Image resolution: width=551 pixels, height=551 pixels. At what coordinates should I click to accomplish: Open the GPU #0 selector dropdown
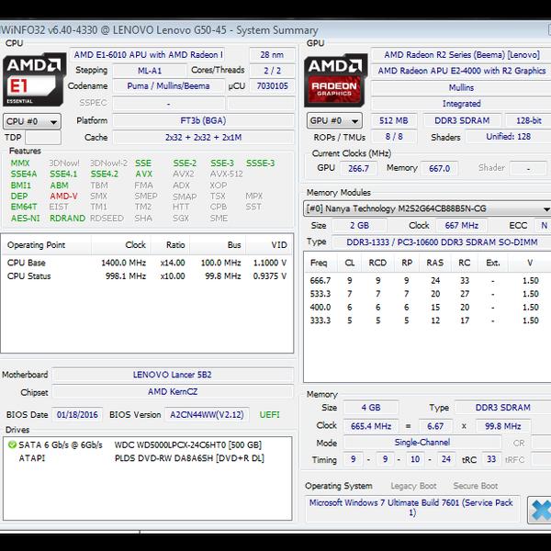click(334, 121)
